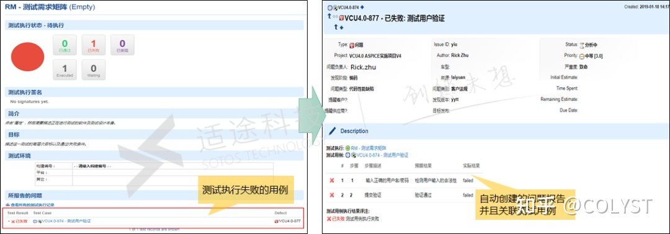Open the 查看所有的测试执行记录 link

click(33, 205)
